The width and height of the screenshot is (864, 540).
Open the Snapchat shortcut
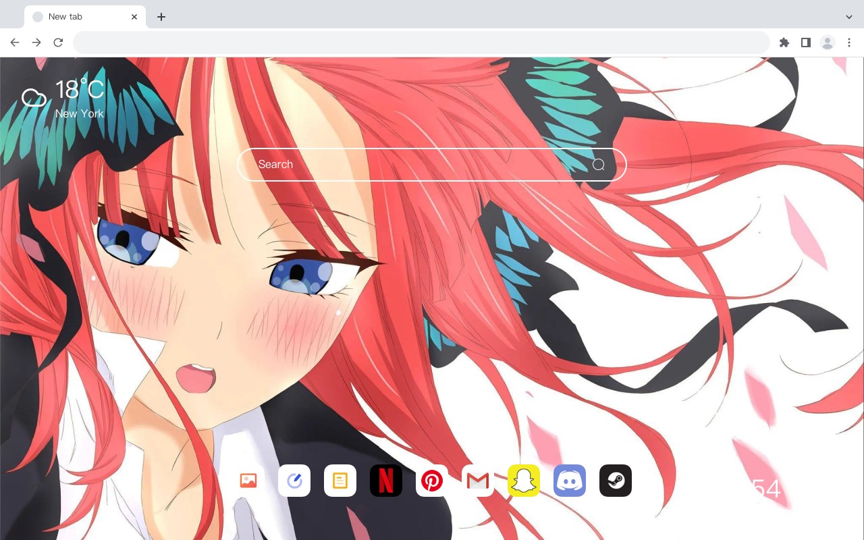(x=524, y=481)
